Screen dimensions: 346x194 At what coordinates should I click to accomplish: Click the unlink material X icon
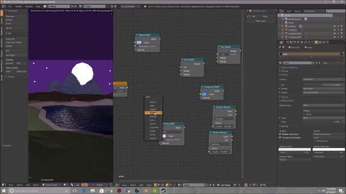(x=319, y=63)
